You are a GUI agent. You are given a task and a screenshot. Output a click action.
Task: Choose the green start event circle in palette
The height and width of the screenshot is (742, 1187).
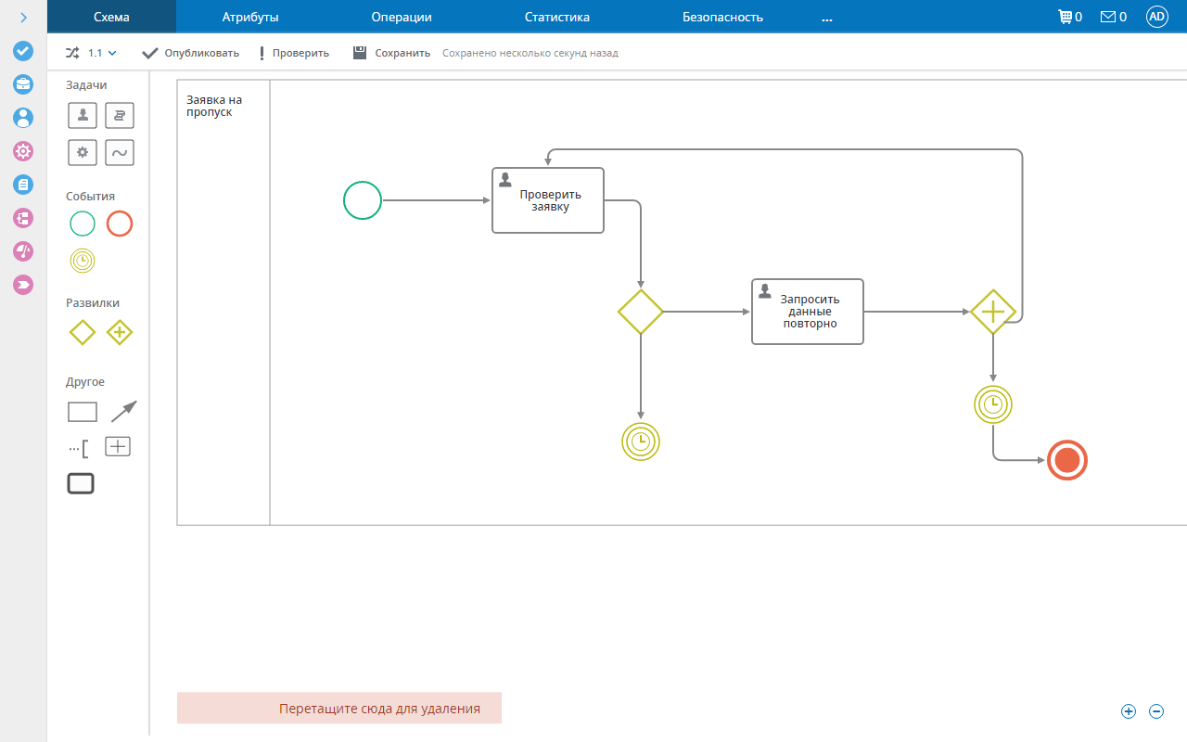coord(83,224)
